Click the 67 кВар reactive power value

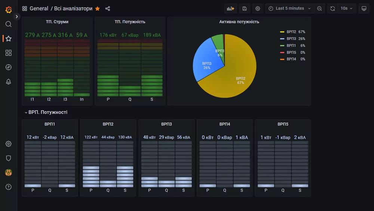pos(130,35)
